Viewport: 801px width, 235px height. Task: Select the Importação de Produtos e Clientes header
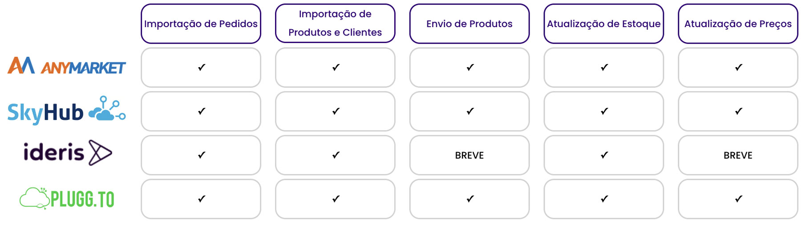click(335, 24)
